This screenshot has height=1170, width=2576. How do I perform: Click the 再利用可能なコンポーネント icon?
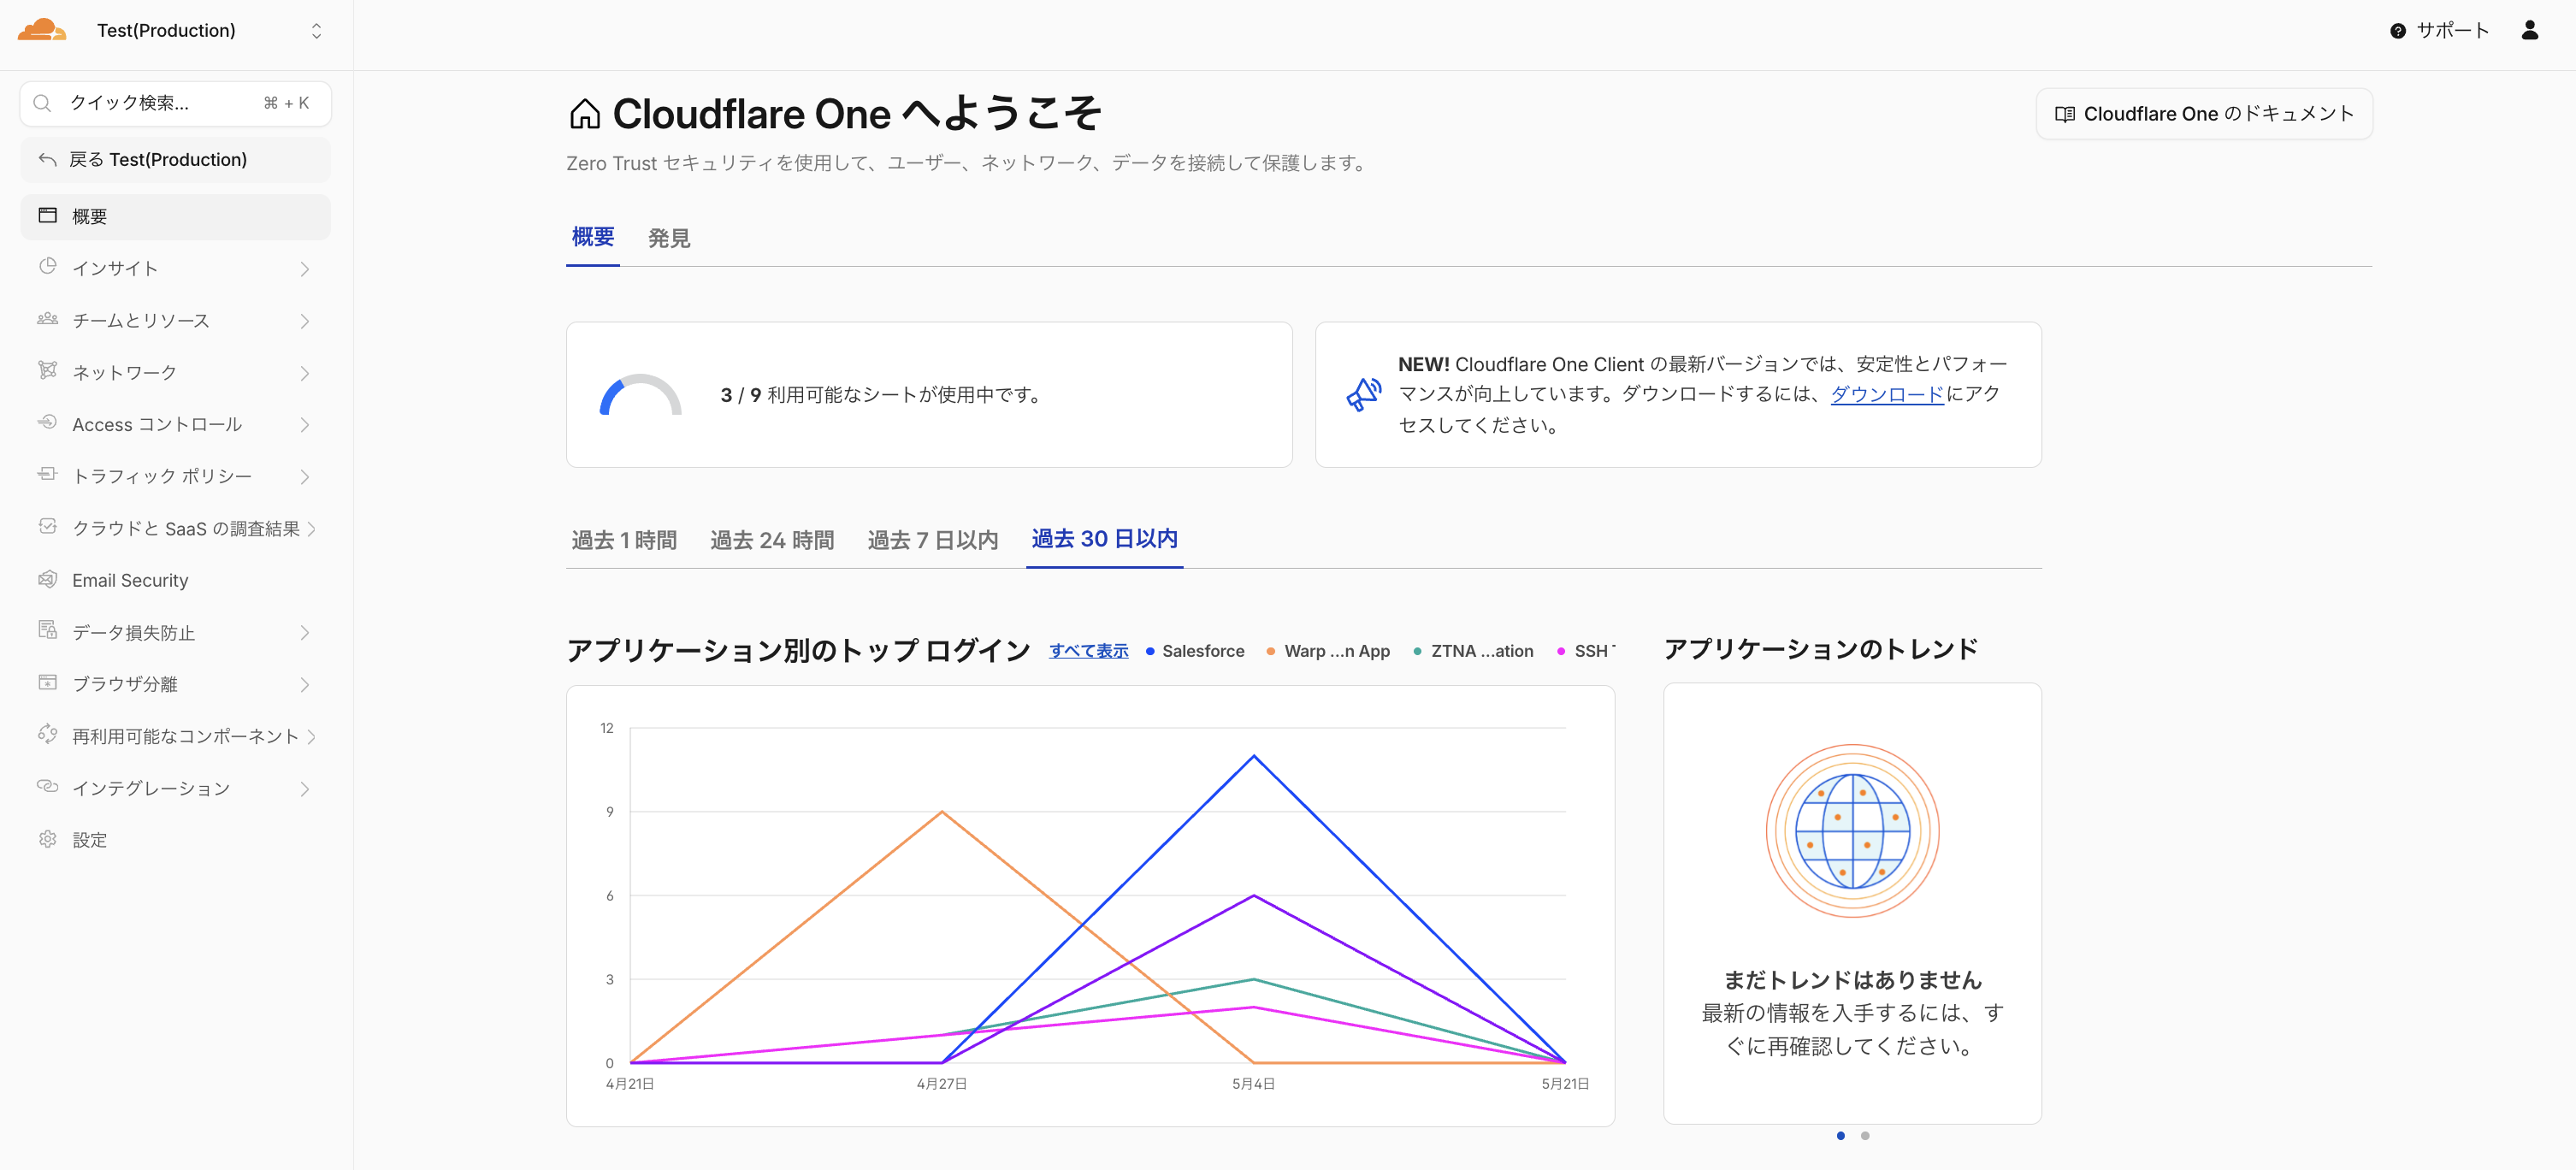pyautogui.click(x=47, y=735)
